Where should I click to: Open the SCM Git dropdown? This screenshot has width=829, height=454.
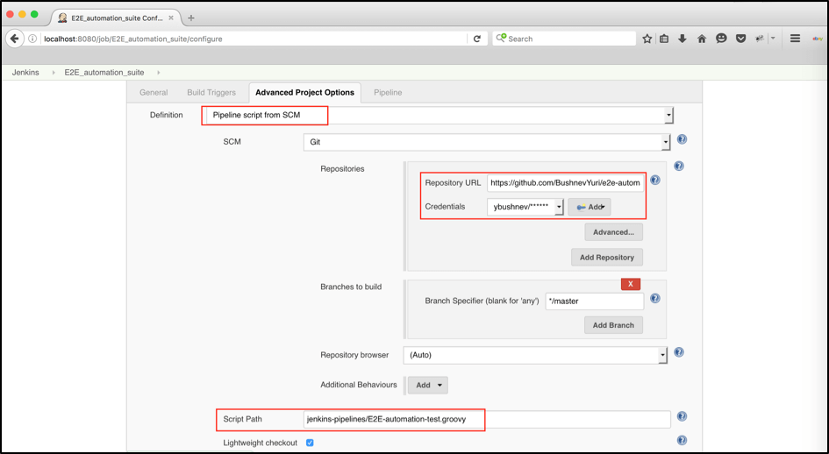click(487, 142)
